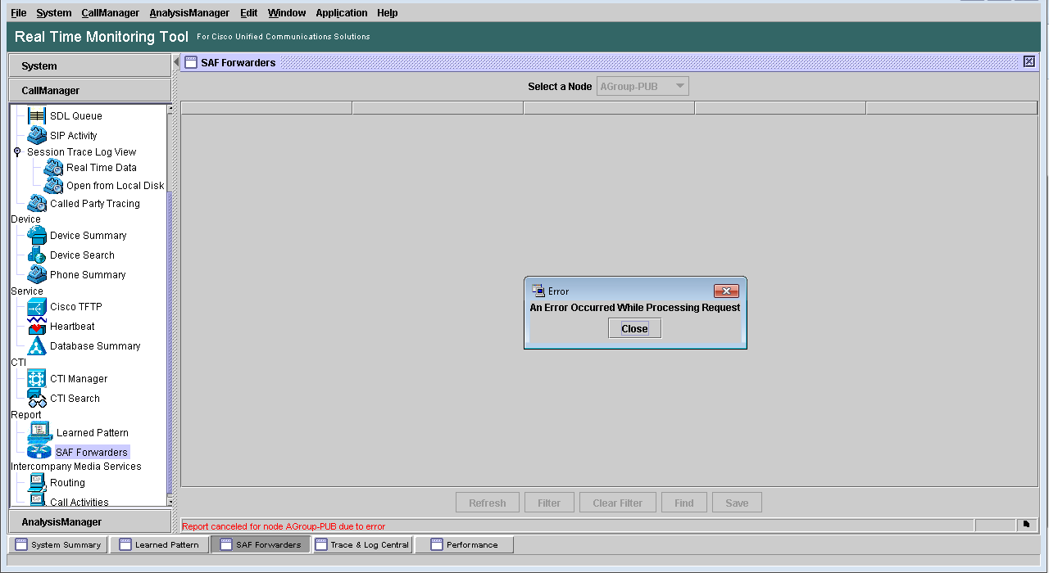Click Close in the Error dialog
This screenshot has height=573, width=1049.
pyautogui.click(x=634, y=328)
